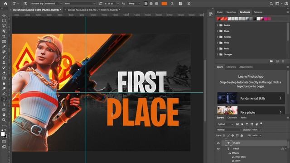The image size is (290, 163).
Task: Select the Dodge tool
Action: [4, 89]
